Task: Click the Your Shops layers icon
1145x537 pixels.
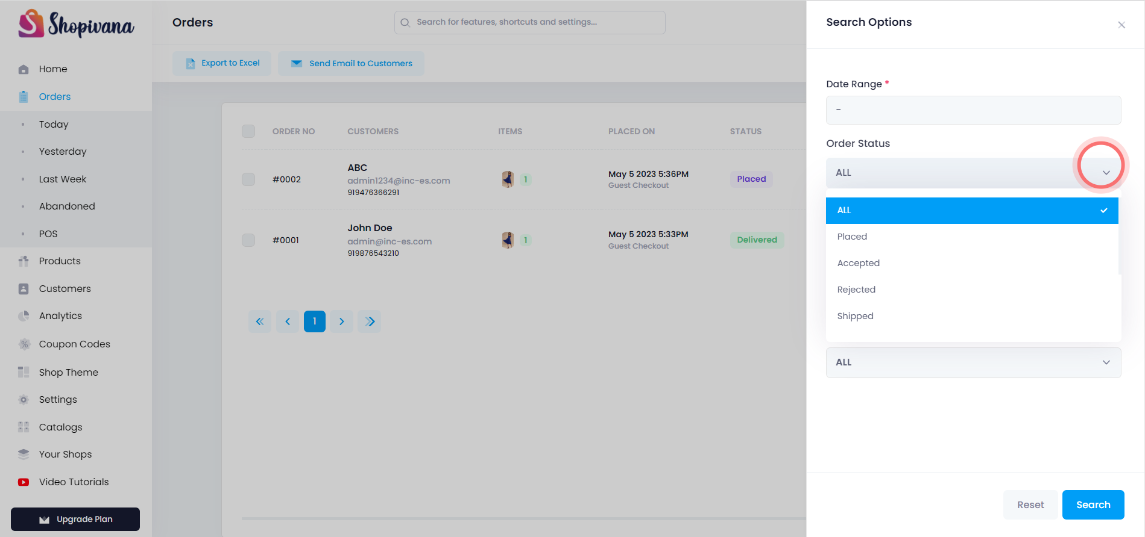Action: tap(24, 455)
